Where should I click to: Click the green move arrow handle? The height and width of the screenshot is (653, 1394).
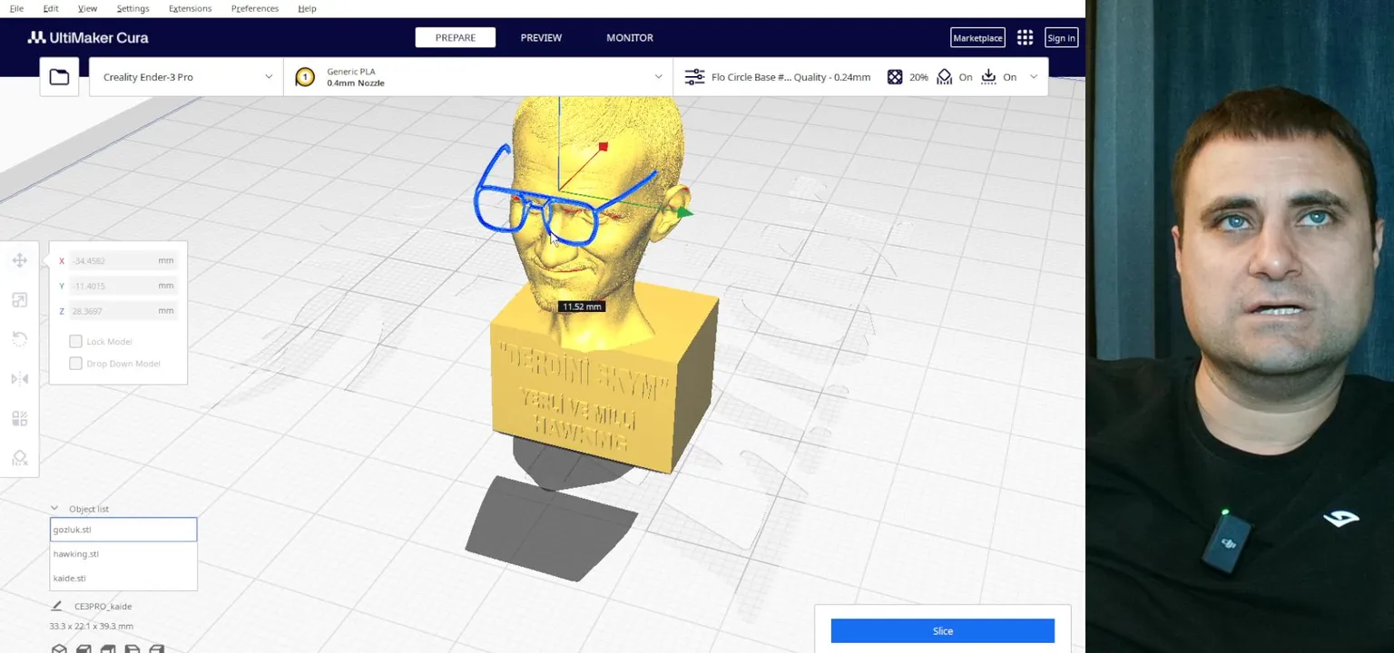pyautogui.click(x=685, y=212)
